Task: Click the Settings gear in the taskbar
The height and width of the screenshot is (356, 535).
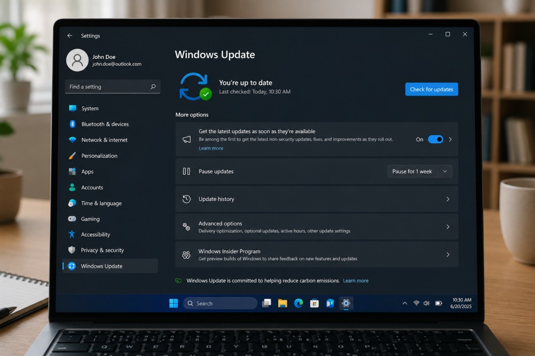Action: click(346, 303)
